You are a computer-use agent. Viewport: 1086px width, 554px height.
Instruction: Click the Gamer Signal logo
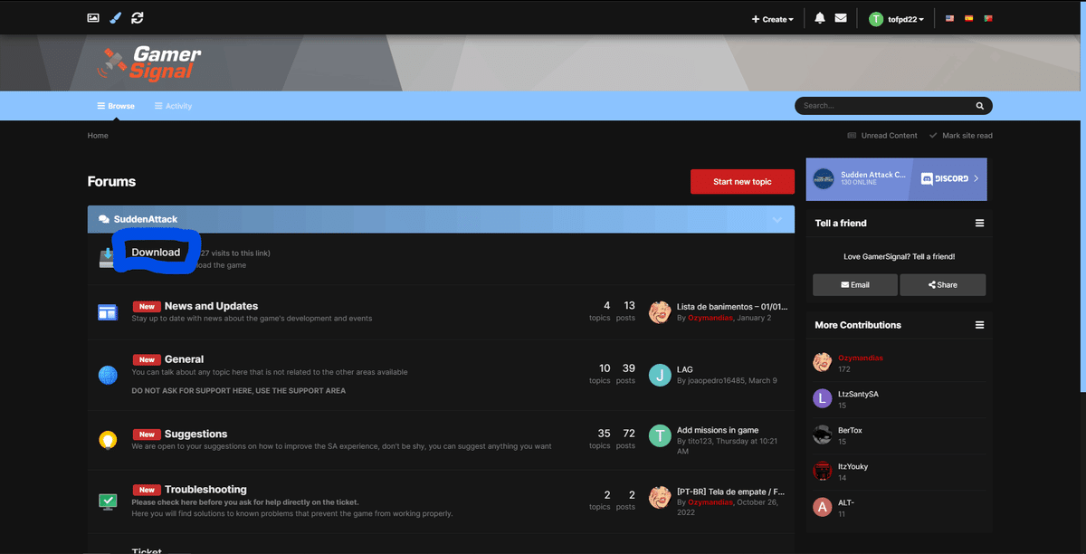pos(148,62)
